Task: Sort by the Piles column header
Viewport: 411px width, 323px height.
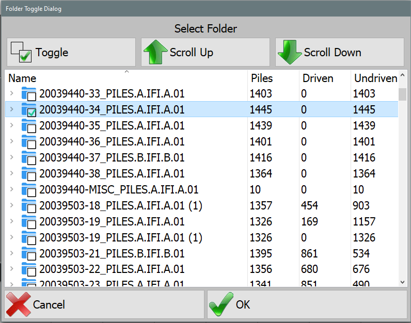Action: (273, 78)
